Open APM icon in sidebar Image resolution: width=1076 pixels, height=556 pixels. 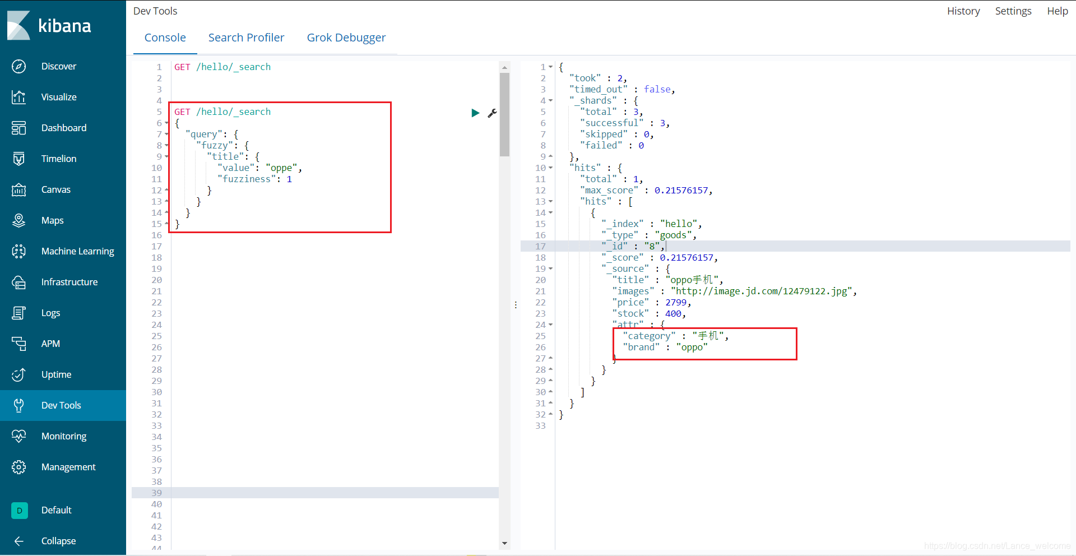point(18,344)
